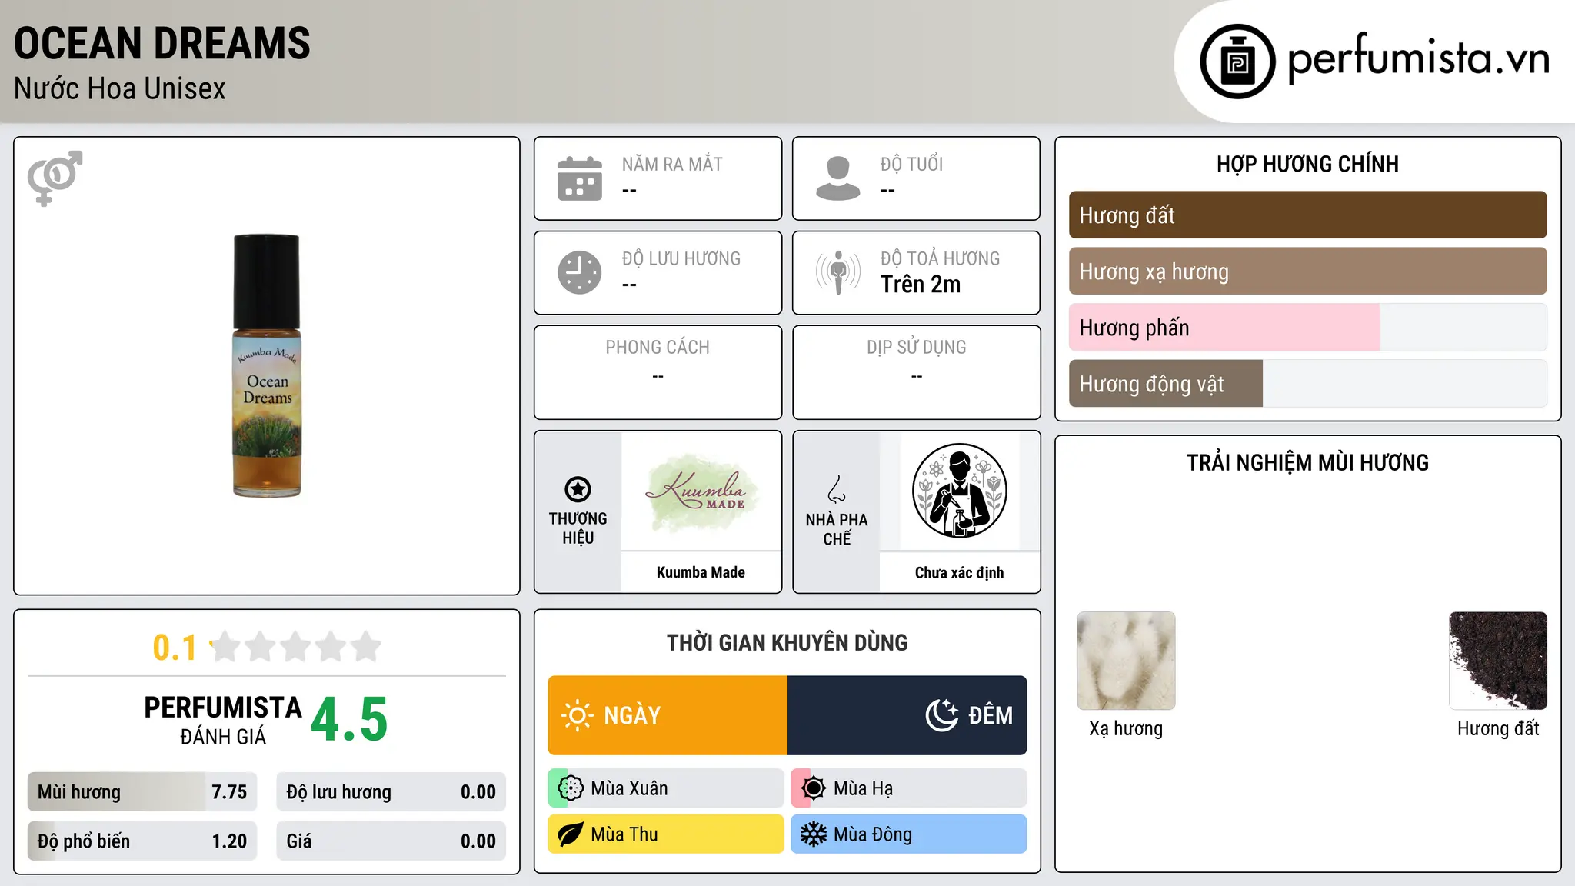Open the Hương đất note image
Viewport: 1575px width, 886px height.
point(1498,661)
